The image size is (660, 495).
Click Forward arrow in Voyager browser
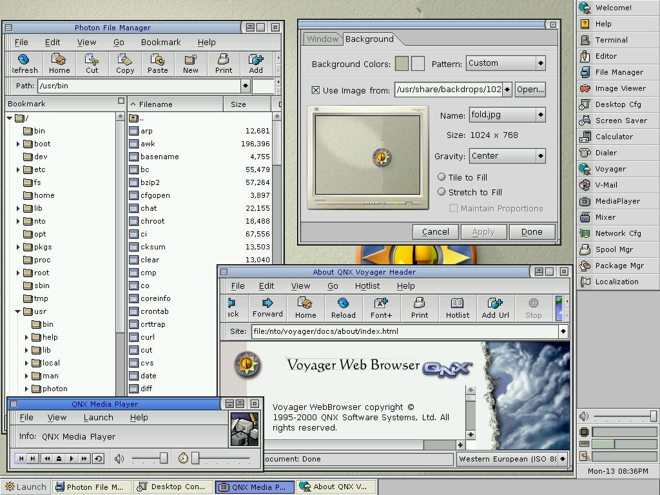(267, 308)
